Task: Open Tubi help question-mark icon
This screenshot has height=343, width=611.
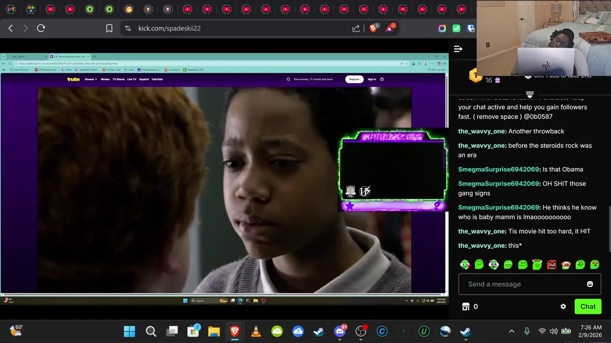Action: (382, 79)
